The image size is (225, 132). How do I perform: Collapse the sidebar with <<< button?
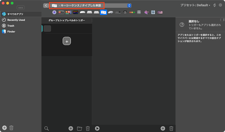(x=21, y=8)
